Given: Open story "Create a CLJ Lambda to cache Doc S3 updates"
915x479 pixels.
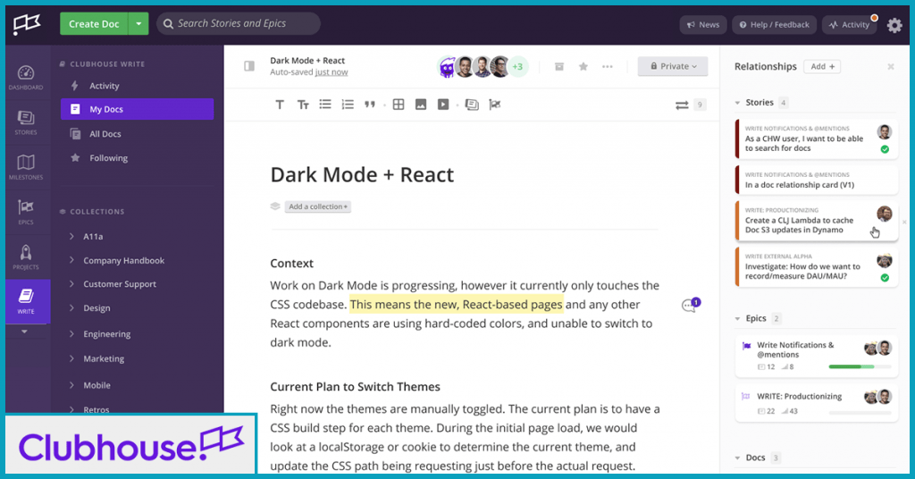Looking at the screenshot, I should pyautogui.click(x=817, y=221).
